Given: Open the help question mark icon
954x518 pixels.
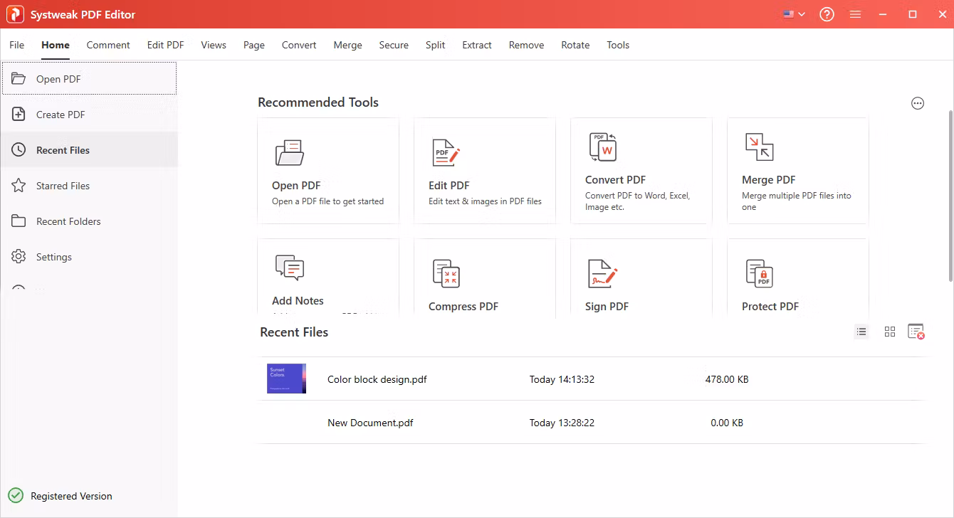Looking at the screenshot, I should coord(827,14).
